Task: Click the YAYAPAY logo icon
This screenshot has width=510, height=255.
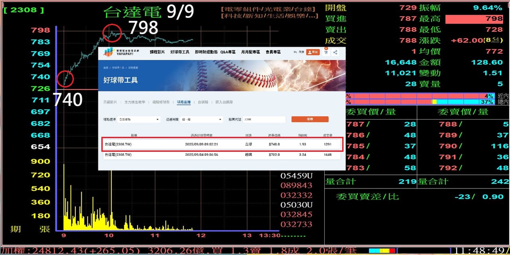Action: 108,52
